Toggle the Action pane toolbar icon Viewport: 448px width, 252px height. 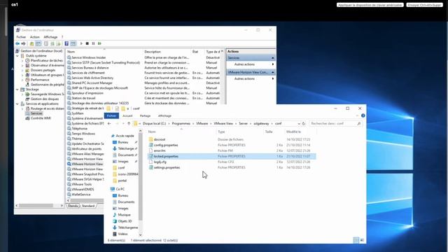(73, 43)
